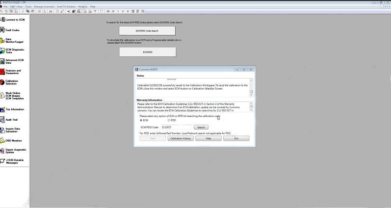Open the Edit menu
Image resolution: width=391 pixels, height=208 pixels.
[12, 6]
